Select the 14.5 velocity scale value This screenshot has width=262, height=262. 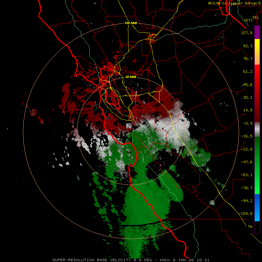coord(248,110)
